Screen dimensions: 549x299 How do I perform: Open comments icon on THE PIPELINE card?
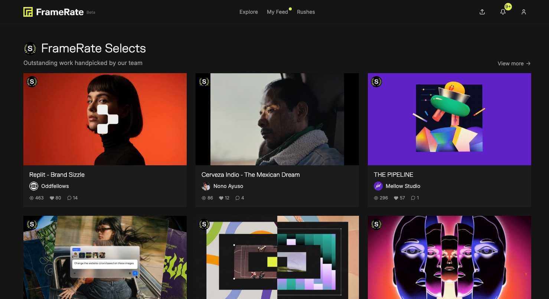pos(413,198)
